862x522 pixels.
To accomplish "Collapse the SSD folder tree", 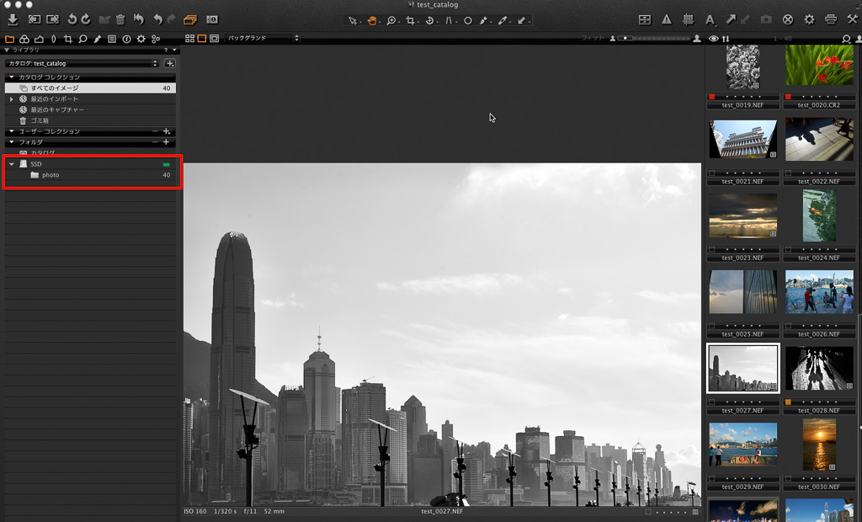I will 12,164.
